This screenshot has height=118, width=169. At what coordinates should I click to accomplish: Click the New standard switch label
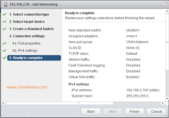pyautogui.click(x=85, y=30)
